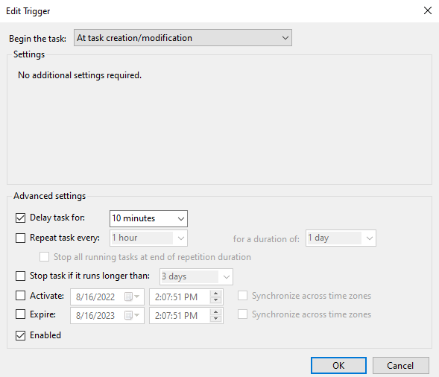Open the Expire date calendar picker icon
This screenshot has width=439, height=377.
[x=132, y=315]
